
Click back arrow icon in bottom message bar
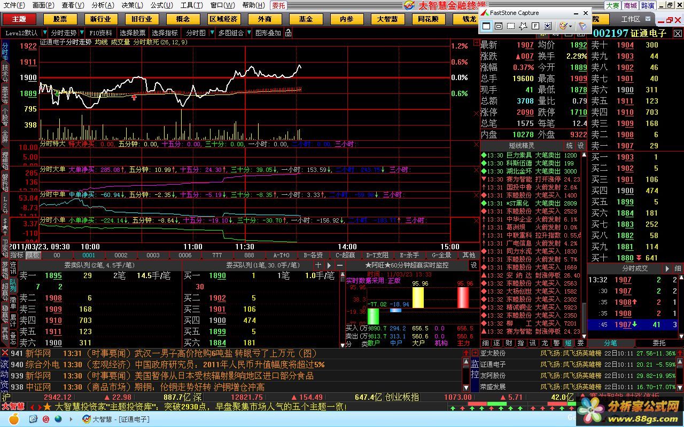point(32,407)
